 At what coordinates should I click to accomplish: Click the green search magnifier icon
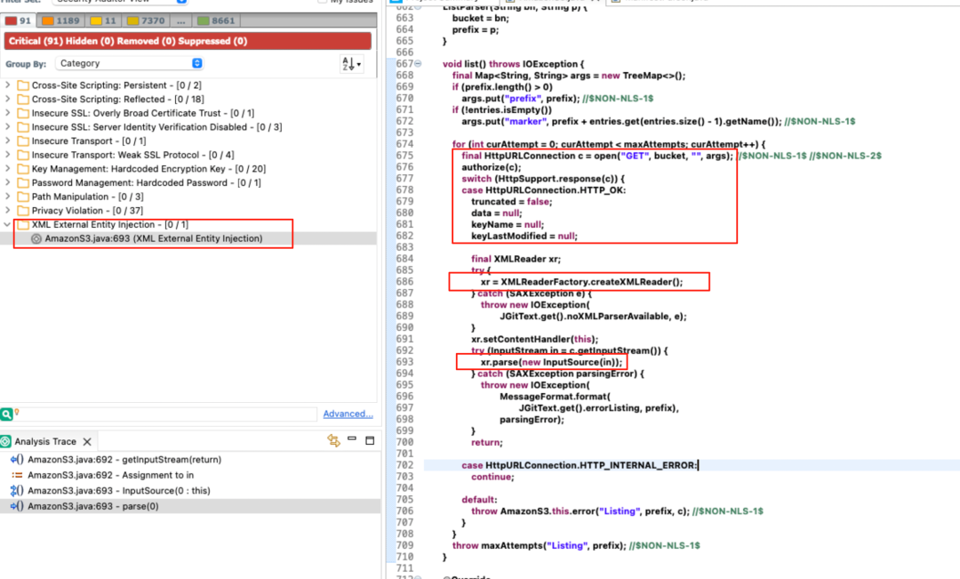[x=6, y=414]
